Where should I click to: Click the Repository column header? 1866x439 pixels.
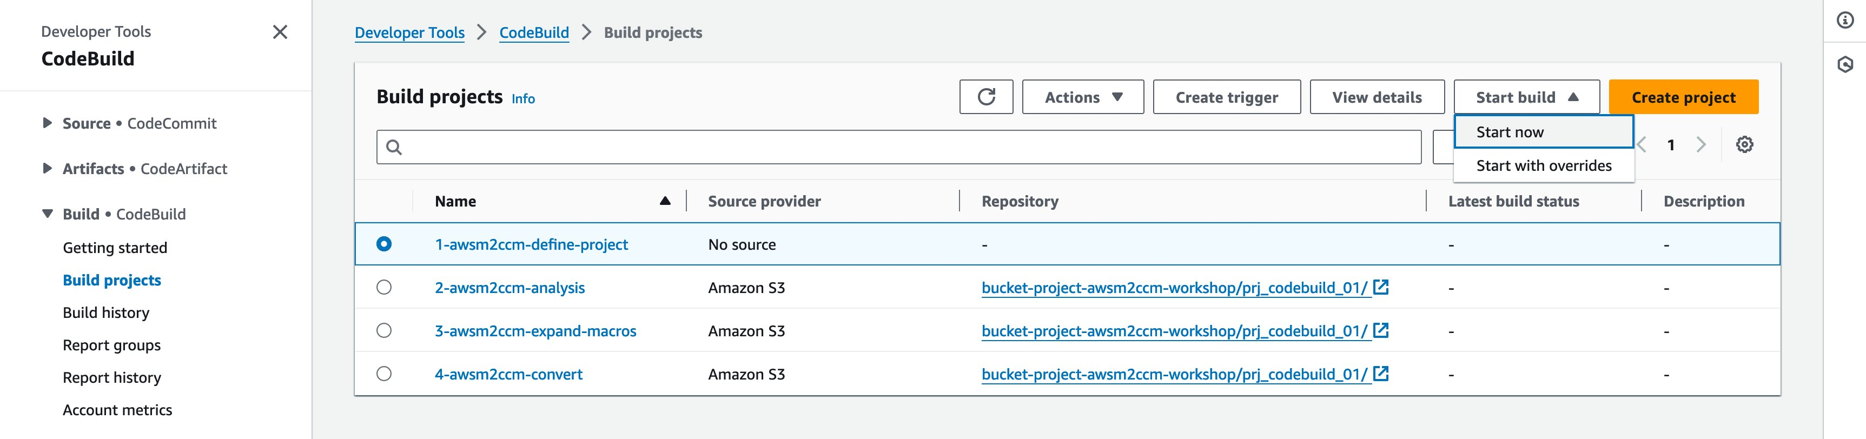pos(1020,202)
